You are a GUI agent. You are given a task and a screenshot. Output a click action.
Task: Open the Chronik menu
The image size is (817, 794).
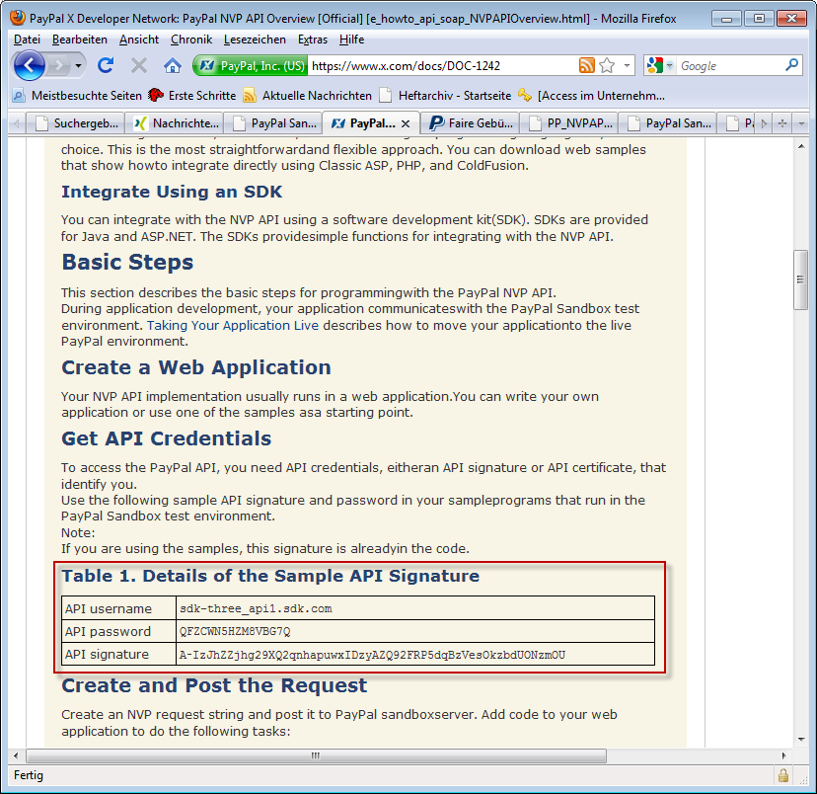(190, 40)
